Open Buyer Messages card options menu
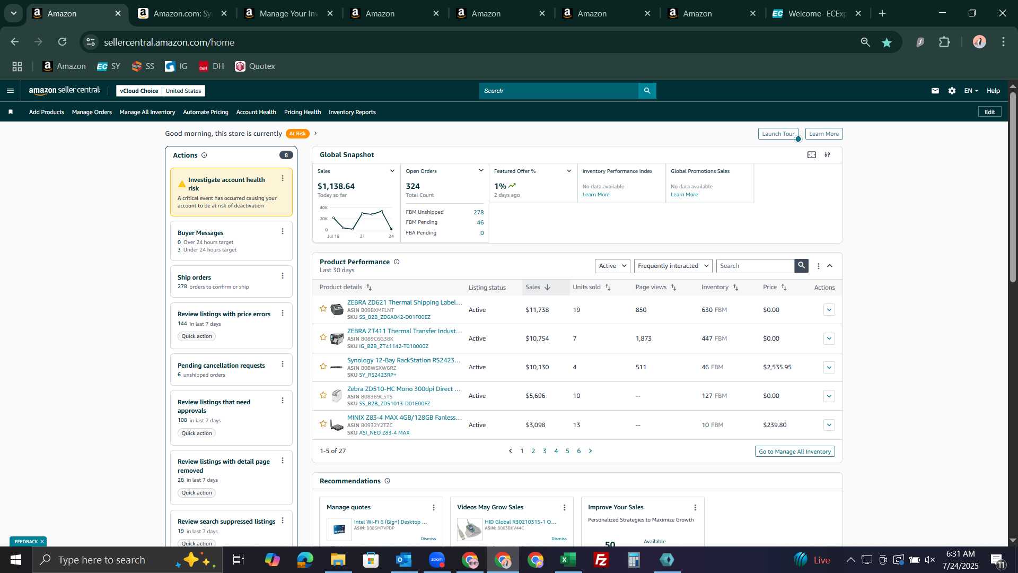 coord(283,231)
